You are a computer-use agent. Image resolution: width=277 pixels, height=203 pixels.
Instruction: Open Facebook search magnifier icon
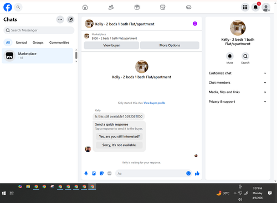18,7
